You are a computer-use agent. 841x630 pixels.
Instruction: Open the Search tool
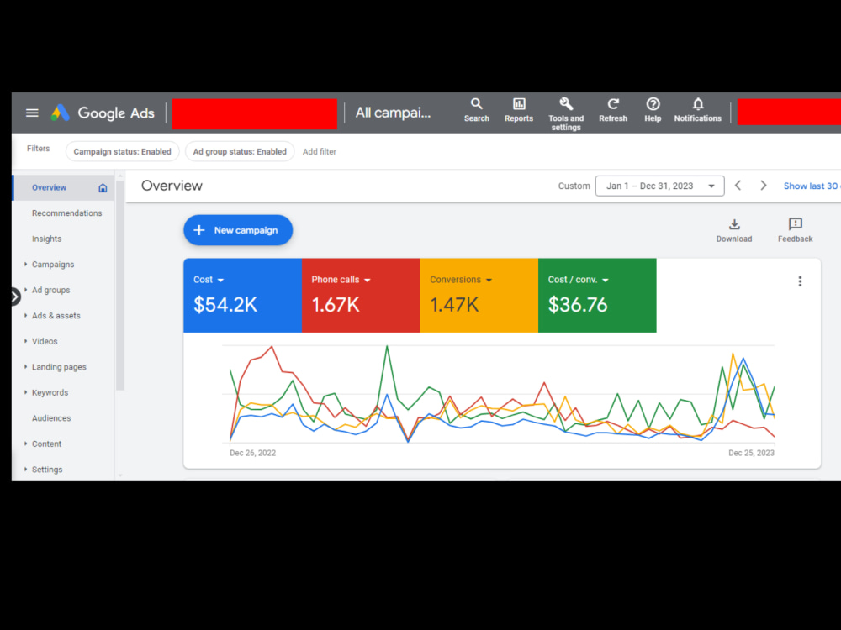pyautogui.click(x=476, y=110)
